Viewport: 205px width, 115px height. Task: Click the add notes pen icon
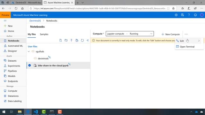tap(189, 8)
